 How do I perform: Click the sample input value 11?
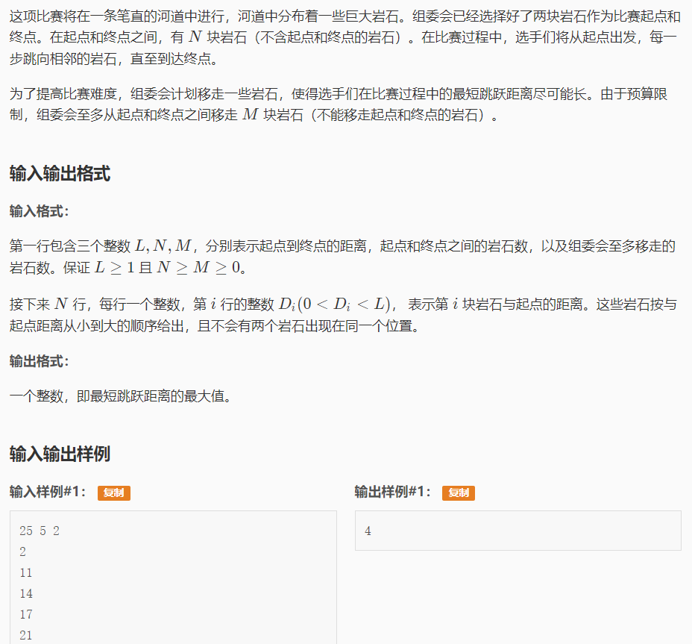point(25,572)
